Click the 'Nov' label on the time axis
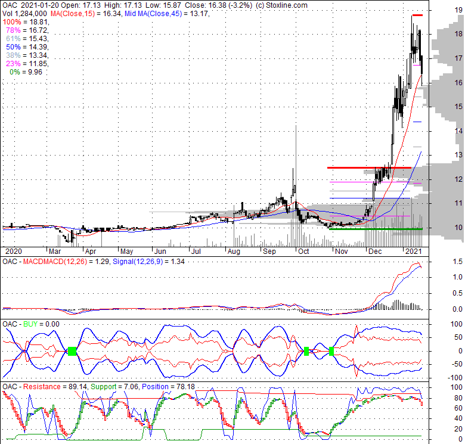This screenshot has height=444, width=465. click(x=342, y=252)
